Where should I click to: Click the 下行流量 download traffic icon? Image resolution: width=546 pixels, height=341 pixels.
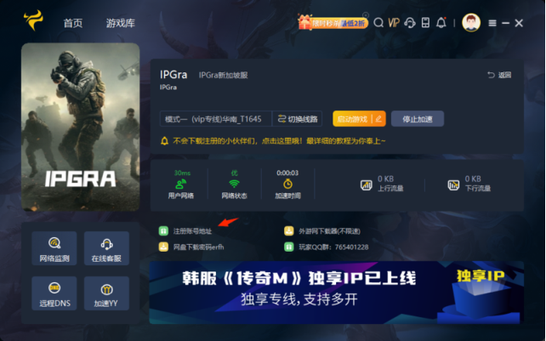(x=453, y=185)
